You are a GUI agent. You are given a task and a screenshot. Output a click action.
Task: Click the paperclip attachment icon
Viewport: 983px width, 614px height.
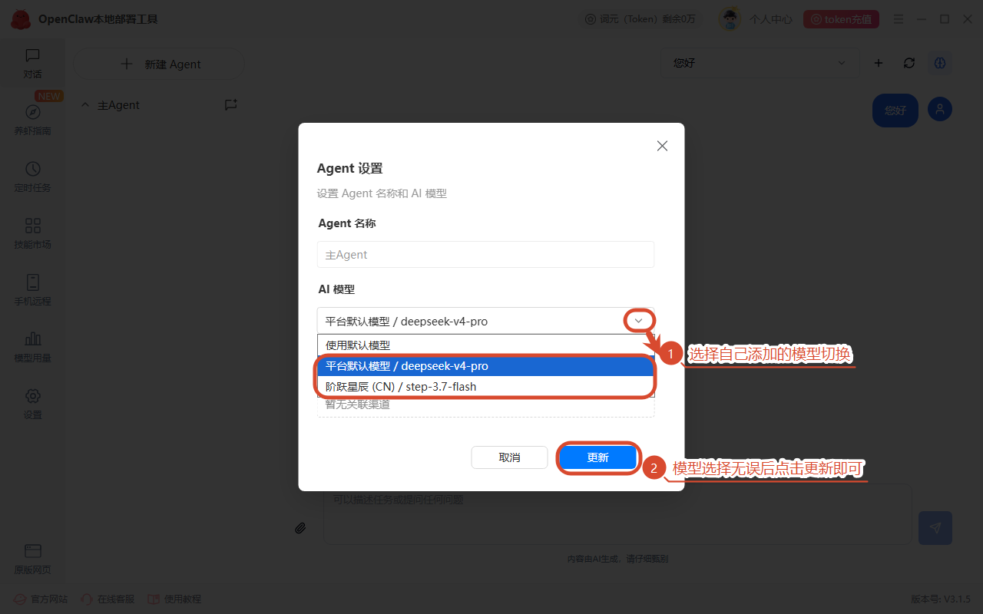(300, 528)
